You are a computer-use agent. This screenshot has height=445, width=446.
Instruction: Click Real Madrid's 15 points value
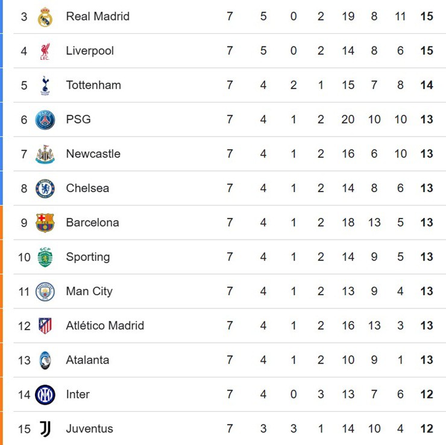[427, 16]
